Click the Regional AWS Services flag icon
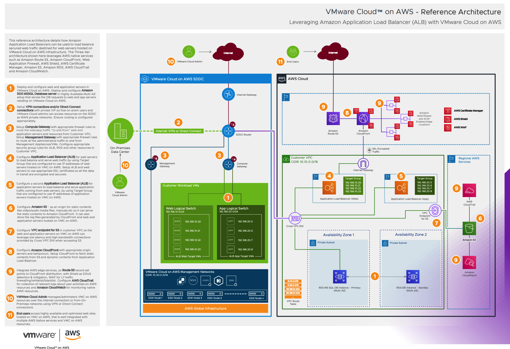 point(451,159)
